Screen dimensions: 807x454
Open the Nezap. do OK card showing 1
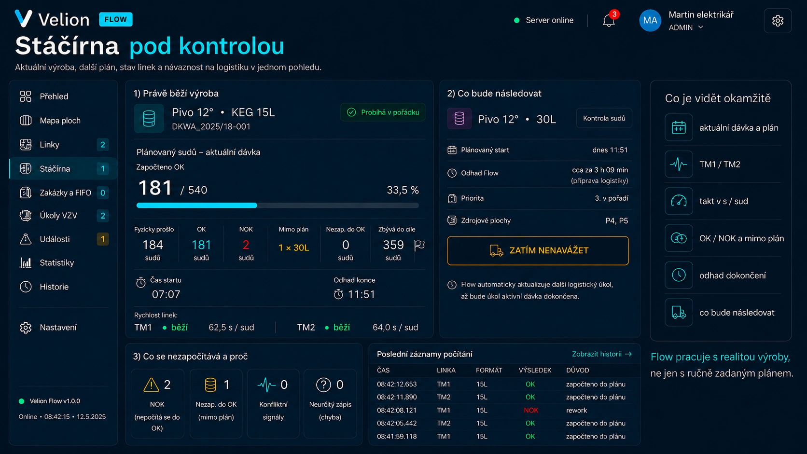pyautogui.click(x=216, y=404)
